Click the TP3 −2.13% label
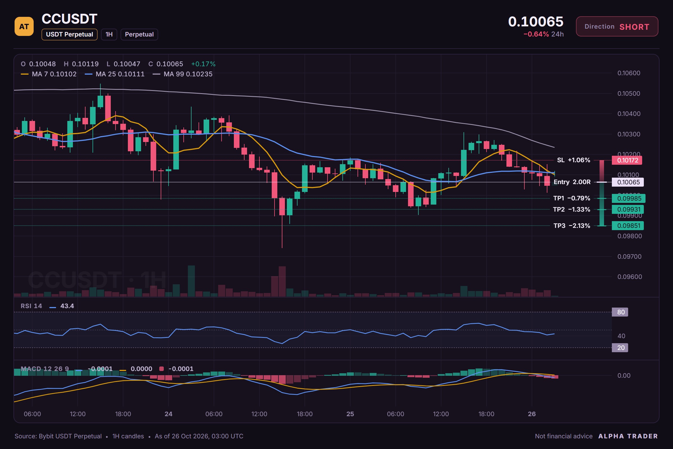Image resolution: width=673 pixels, height=449 pixels. 572,226
